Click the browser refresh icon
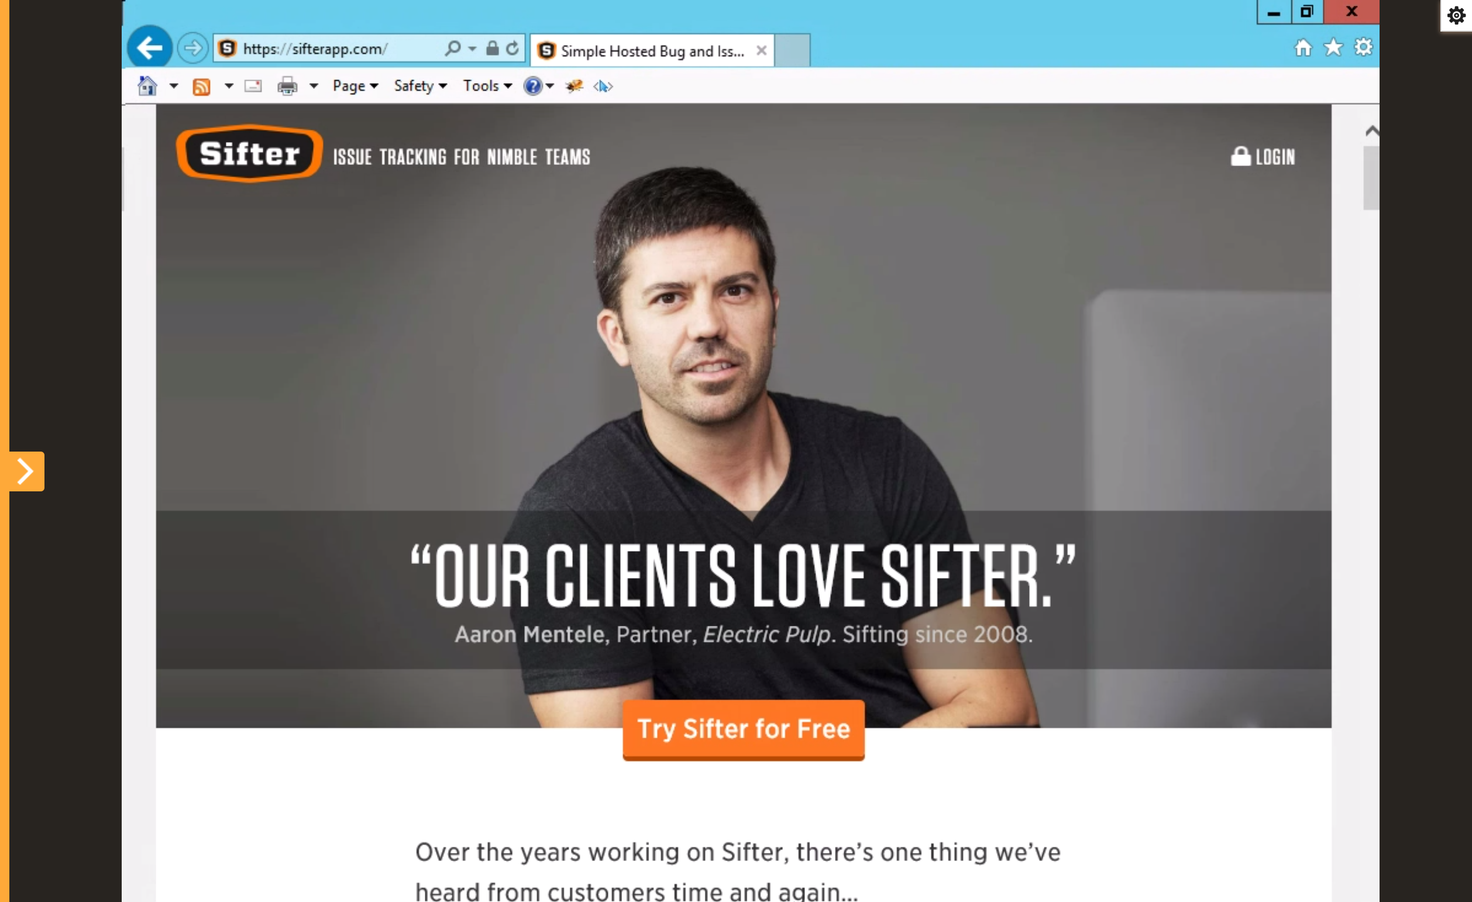 pyautogui.click(x=512, y=49)
